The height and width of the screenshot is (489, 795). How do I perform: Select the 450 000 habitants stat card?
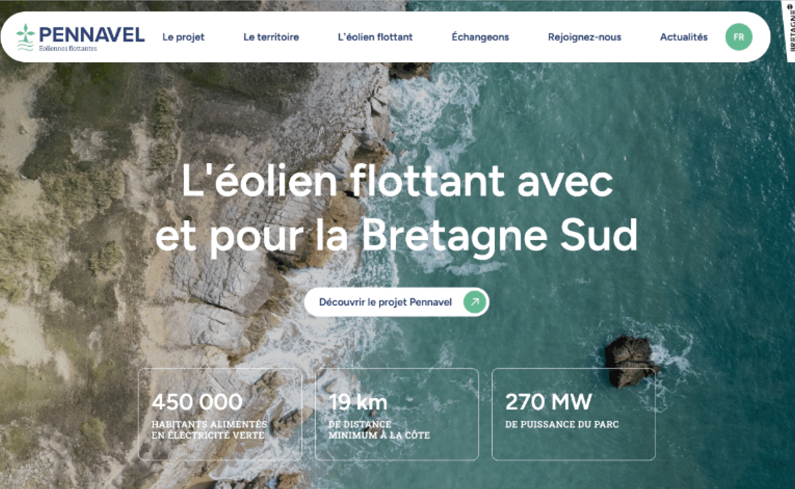220,414
